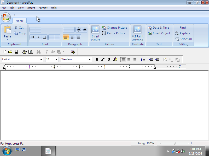Screen dimensions: 209x156
Task: Click the Insert Picture ribbon button
Action: [x=95, y=33]
